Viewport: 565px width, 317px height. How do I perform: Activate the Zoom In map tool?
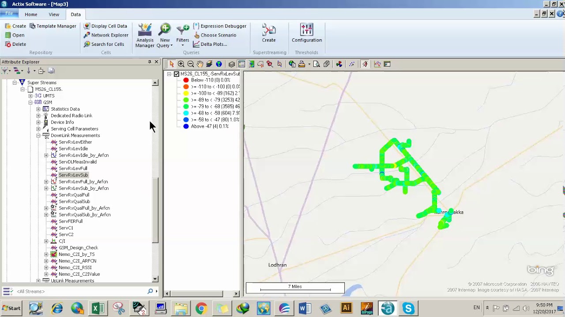point(181,64)
